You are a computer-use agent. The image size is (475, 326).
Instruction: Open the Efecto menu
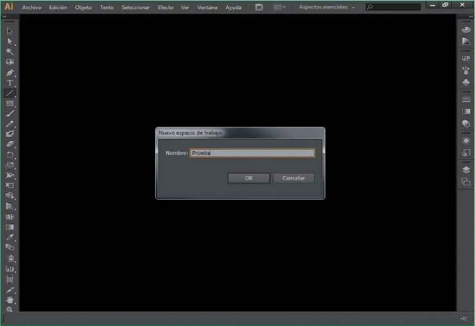click(x=165, y=7)
